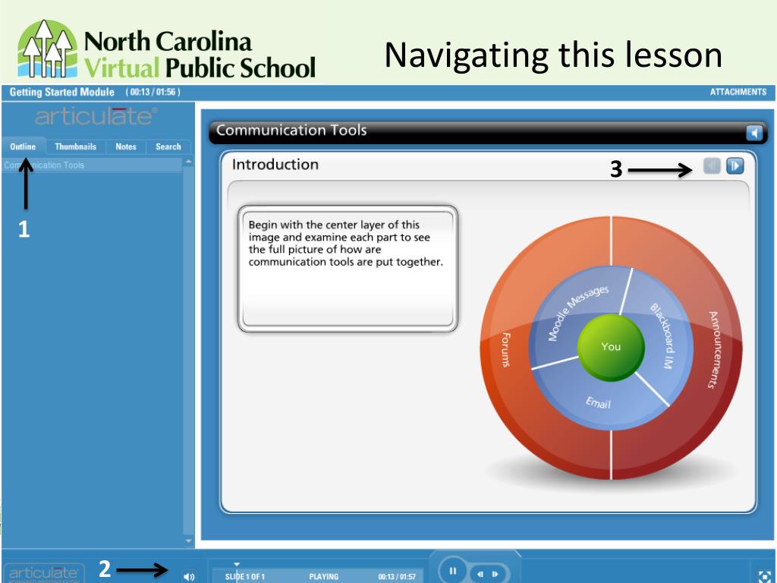Toggle the audio icon in Communication Tools header
777x583 pixels.
[753, 133]
